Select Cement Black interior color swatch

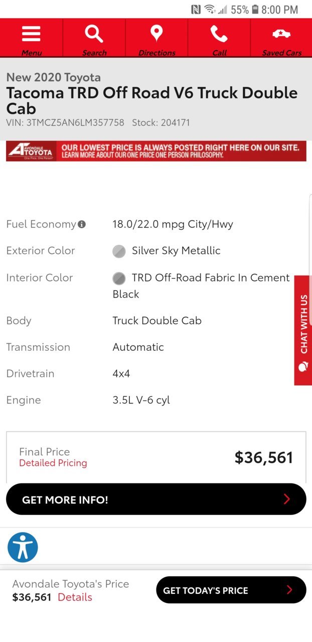(x=119, y=278)
